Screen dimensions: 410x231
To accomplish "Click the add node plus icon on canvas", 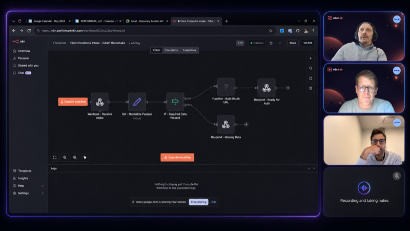I will (x=311, y=58).
